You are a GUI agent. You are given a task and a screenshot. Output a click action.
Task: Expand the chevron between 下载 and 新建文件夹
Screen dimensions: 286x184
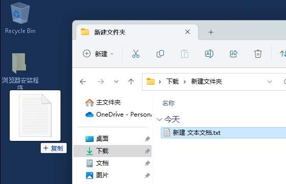pyautogui.click(x=185, y=82)
